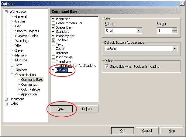
Task: Select Plug-Ins tree item
Action: (x=21, y=60)
